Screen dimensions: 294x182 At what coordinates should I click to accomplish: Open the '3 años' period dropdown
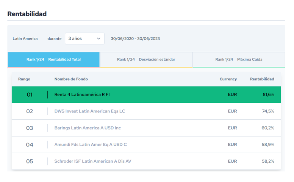(x=84, y=39)
